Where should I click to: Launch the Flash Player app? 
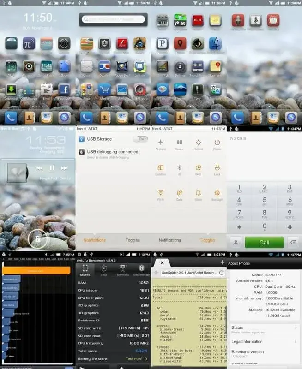point(122,44)
